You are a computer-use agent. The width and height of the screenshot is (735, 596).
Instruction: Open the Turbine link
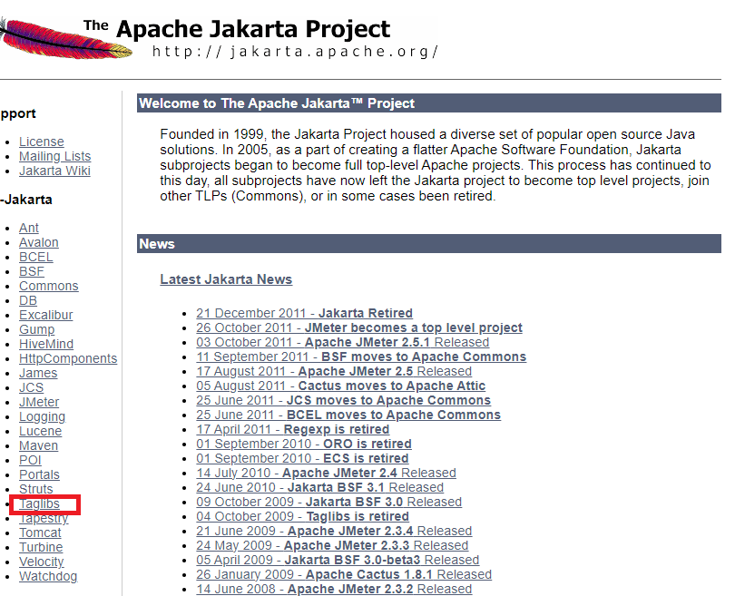pyautogui.click(x=41, y=547)
